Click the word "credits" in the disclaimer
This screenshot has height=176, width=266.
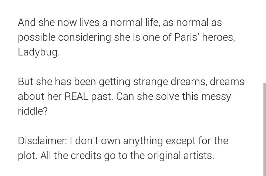tap(86, 156)
